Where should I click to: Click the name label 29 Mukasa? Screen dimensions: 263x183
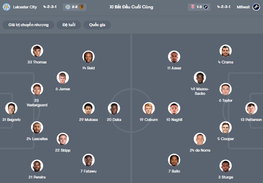coord(88,120)
